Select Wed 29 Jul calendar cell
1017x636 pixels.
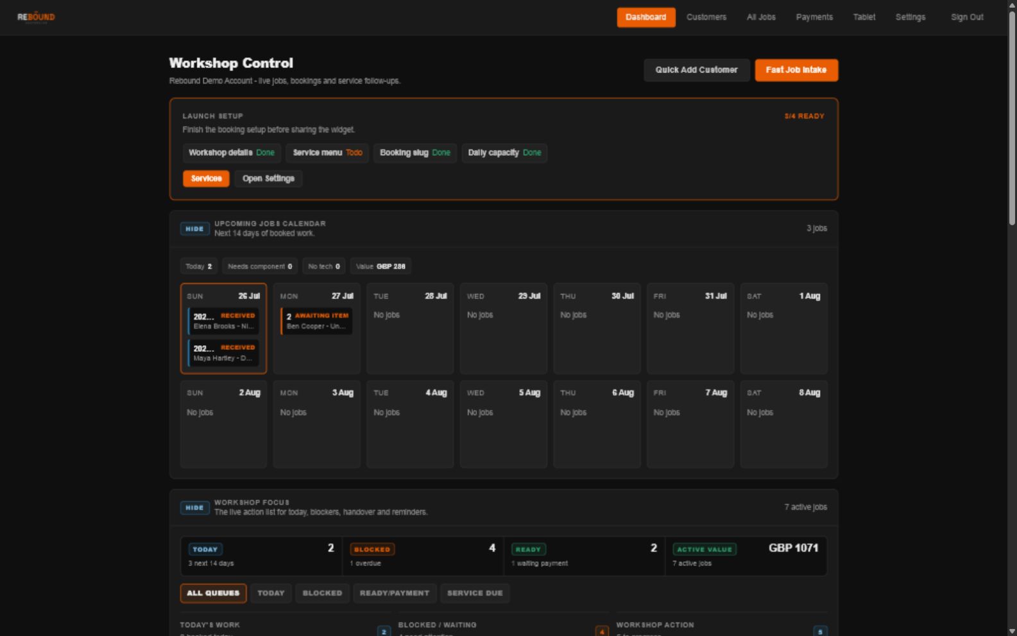point(504,329)
